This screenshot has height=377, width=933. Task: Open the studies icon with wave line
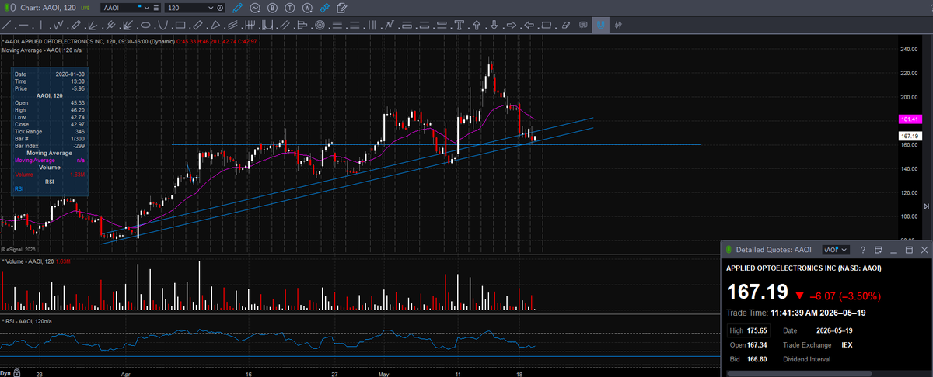[257, 8]
